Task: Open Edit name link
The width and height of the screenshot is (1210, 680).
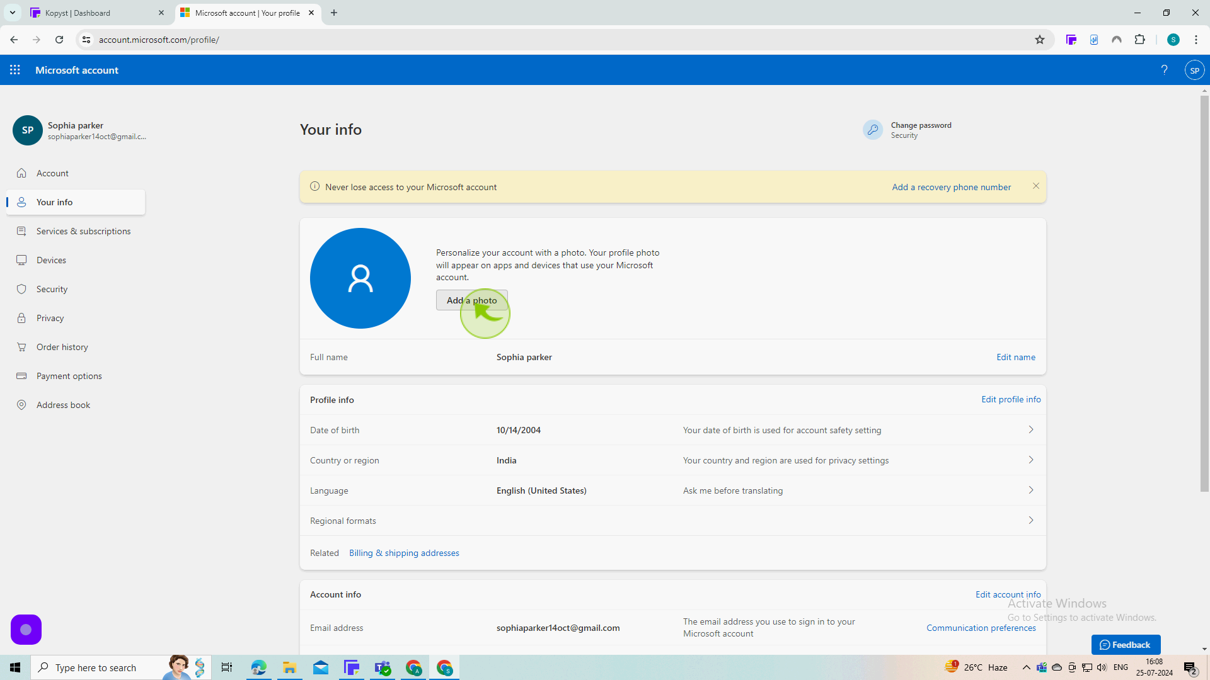Action: (1016, 357)
